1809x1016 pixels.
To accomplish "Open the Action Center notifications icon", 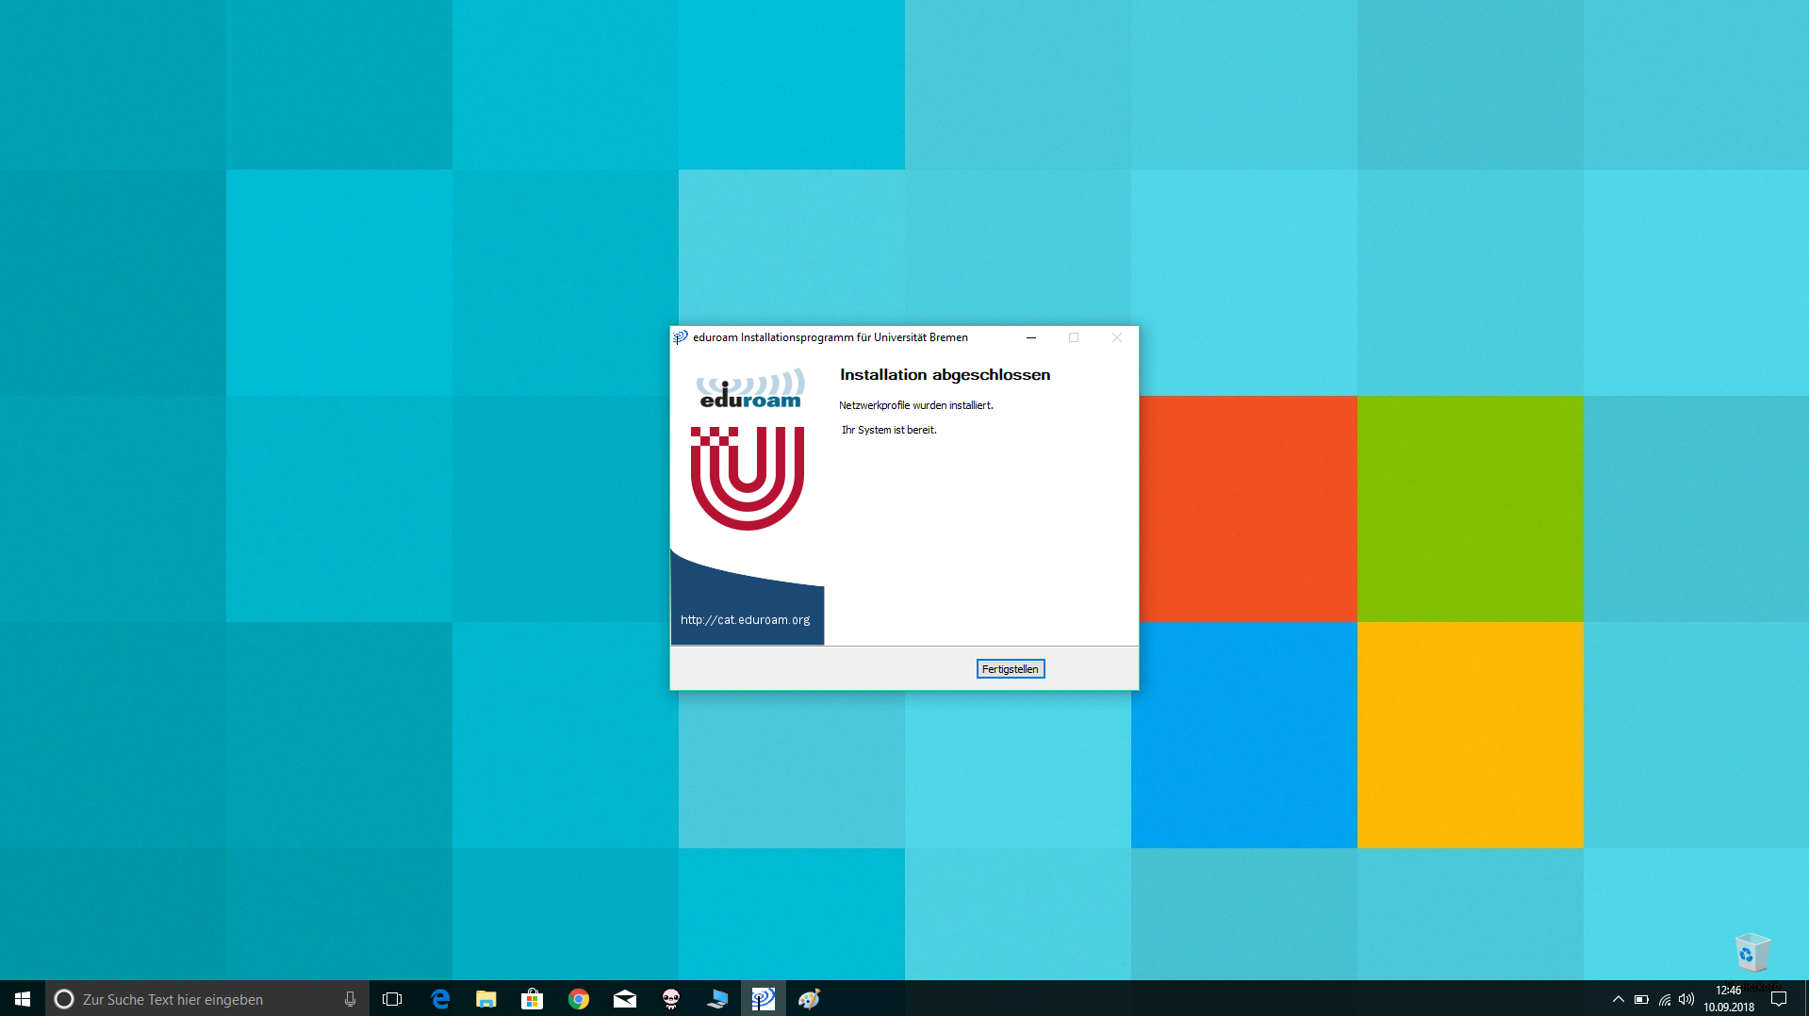I will click(x=1779, y=999).
